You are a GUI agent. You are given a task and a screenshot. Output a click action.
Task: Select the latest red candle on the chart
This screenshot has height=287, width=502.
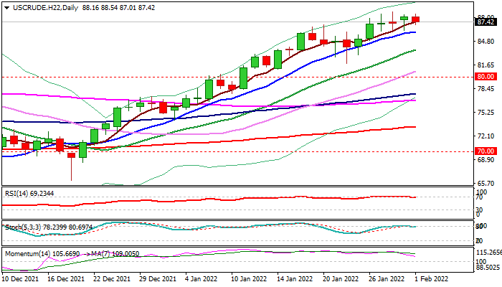pyautogui.click(x=416, y=19)
